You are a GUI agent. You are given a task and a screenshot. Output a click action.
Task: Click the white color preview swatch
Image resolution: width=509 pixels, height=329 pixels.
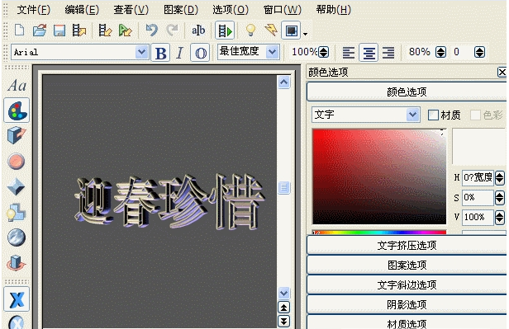[479, 147]
